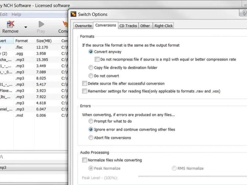Switch to the Overwrite tab
The width and height of the screenshot is (247, 185).
[83, 26]
